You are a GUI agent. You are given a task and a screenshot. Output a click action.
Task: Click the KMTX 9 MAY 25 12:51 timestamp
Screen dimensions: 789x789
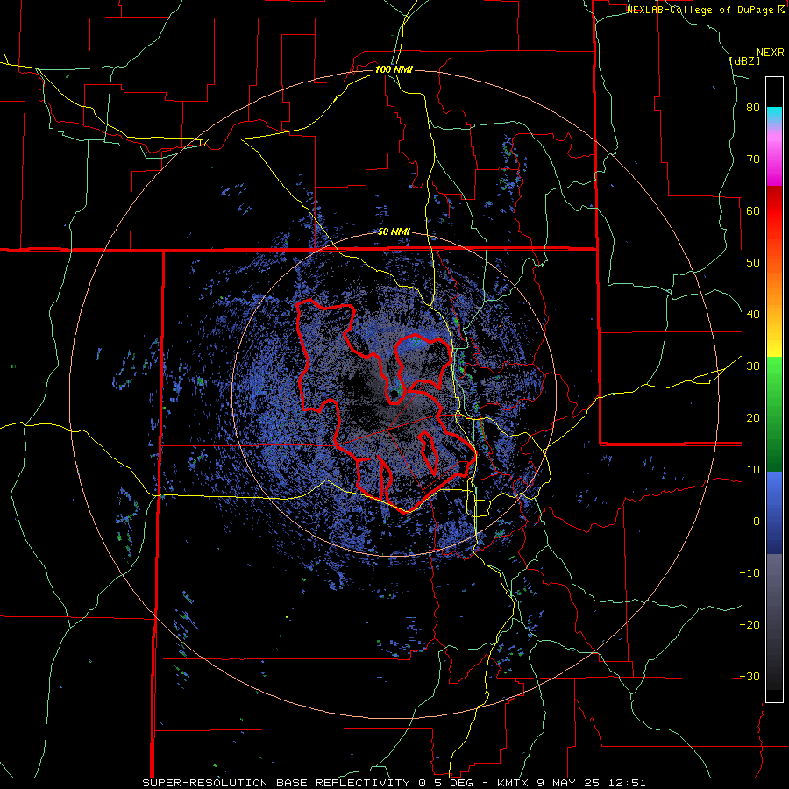click(571, 783)
